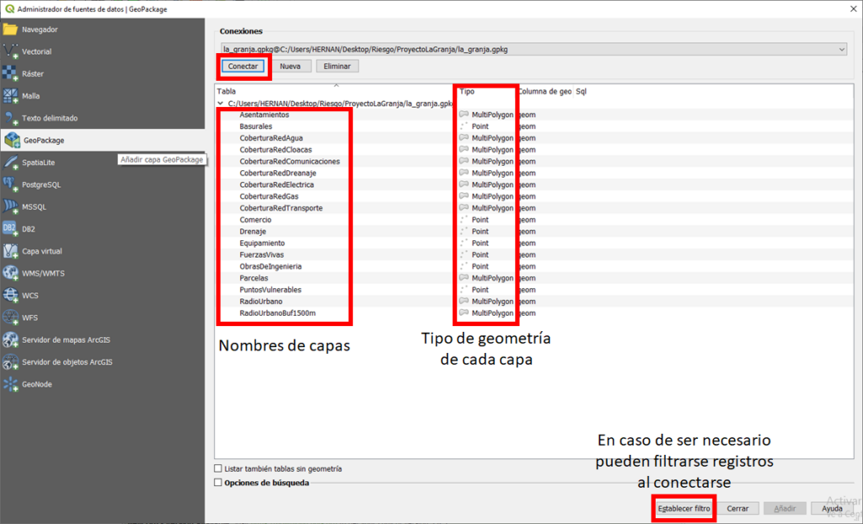The image size is (863, 524).
Task: Click the polygon icon in RadioUrbano row
Action: click(x=464, y=301)
